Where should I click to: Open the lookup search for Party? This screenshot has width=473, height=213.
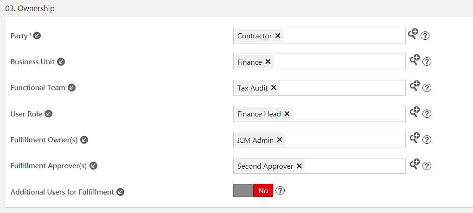point(413,34)
